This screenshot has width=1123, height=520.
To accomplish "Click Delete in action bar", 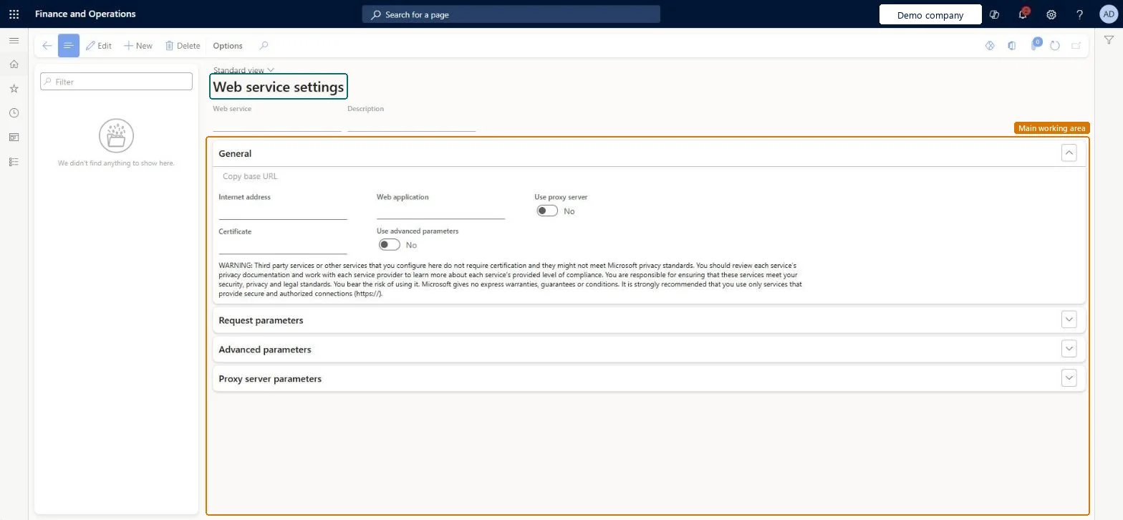I will click(x=183, y=46).
